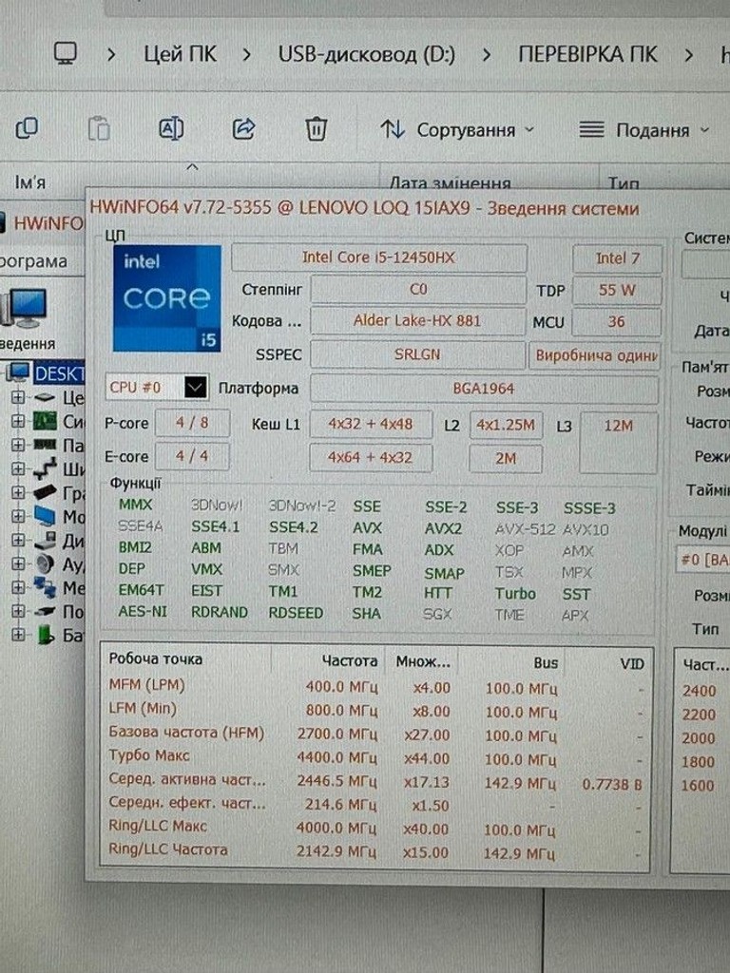Click the Delete trash icon in Explorer toolbar

click(x=316, y=129)
